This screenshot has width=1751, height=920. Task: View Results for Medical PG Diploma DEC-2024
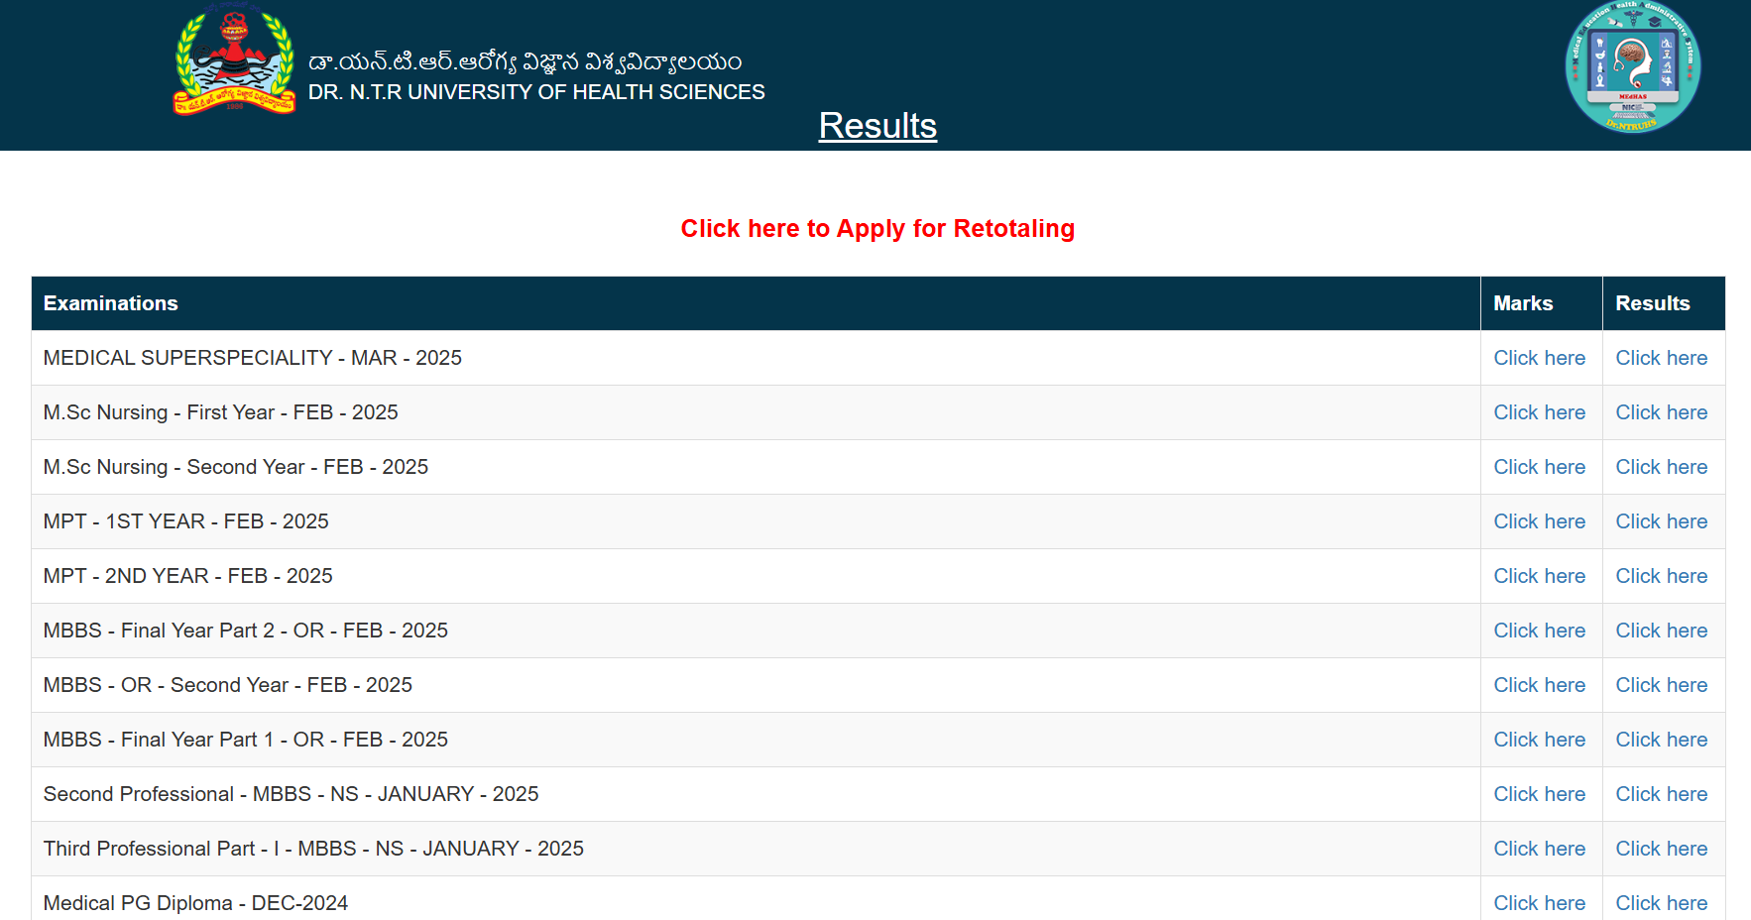pos(1661,903)
